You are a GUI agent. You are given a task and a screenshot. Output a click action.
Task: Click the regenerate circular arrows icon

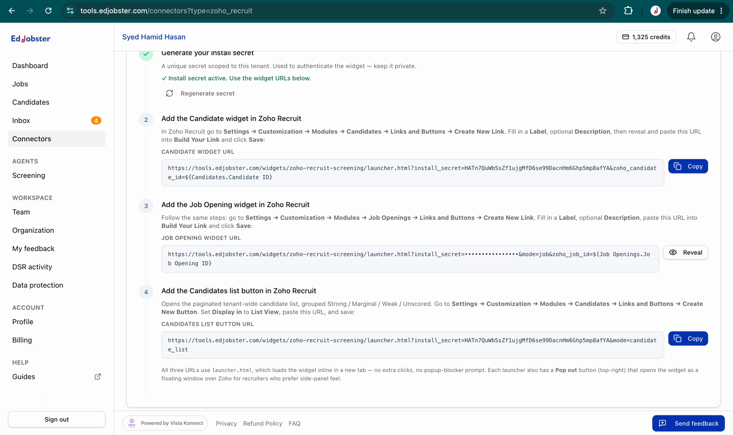tap(170, 93)
